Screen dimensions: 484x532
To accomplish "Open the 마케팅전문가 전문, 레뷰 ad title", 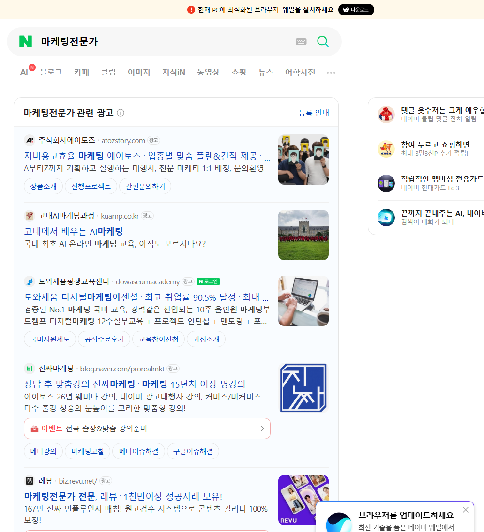I will 123,496.
